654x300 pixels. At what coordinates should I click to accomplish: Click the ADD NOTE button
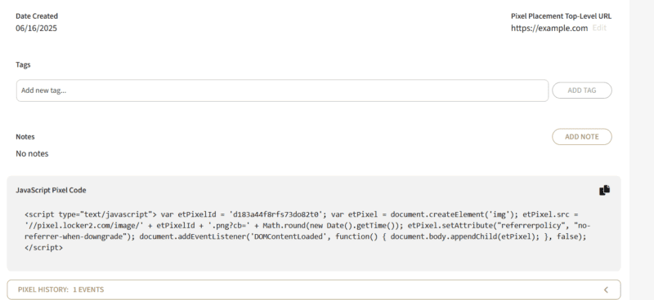pyautogui.click(x=582, y=136)
